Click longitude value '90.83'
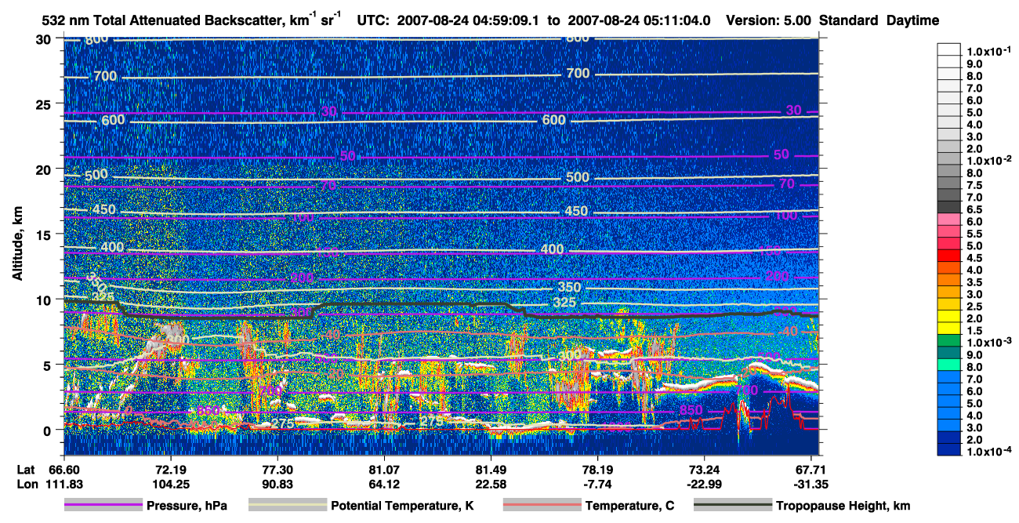 pyautogui.click(x=277, y=483)
